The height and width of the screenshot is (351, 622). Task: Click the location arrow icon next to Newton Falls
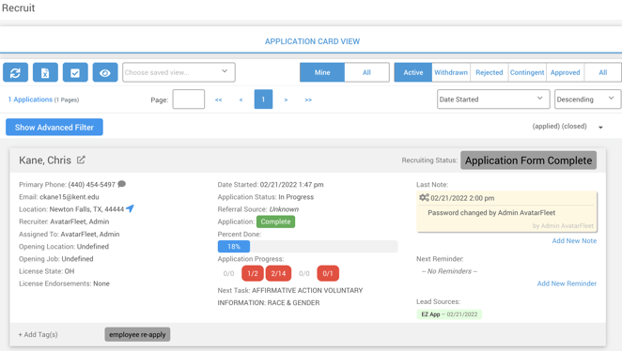130,208
